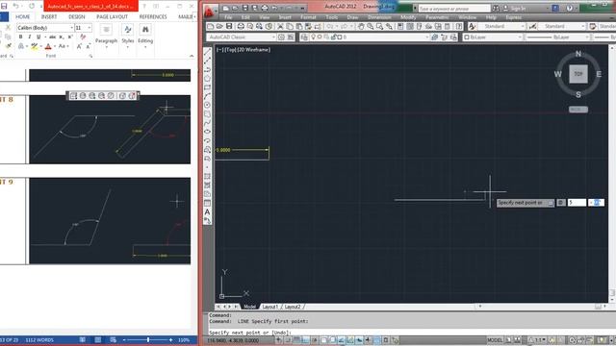This screenshot has height=346, width=616.
Task: Open the Layer Properties Manager icon
Action: pos(304,37)
